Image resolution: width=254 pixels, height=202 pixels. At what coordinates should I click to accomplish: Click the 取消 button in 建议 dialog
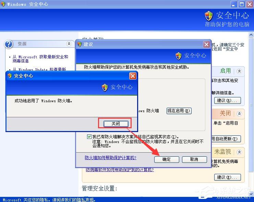click(x=194, y=159)
